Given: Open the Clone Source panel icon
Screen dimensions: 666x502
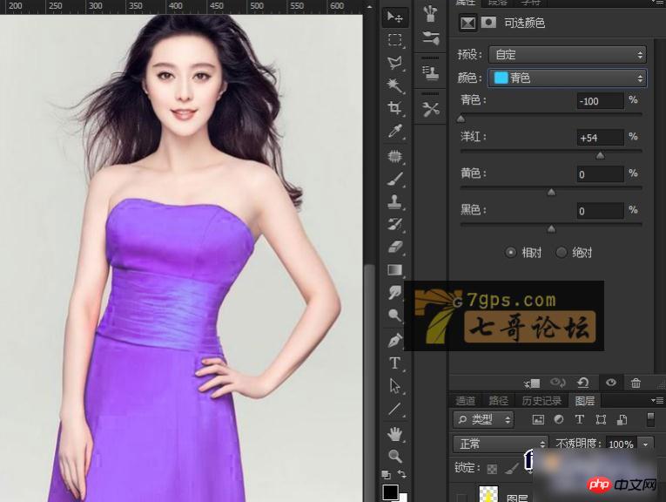Looking at the screenshot, I should coord(430,72).
